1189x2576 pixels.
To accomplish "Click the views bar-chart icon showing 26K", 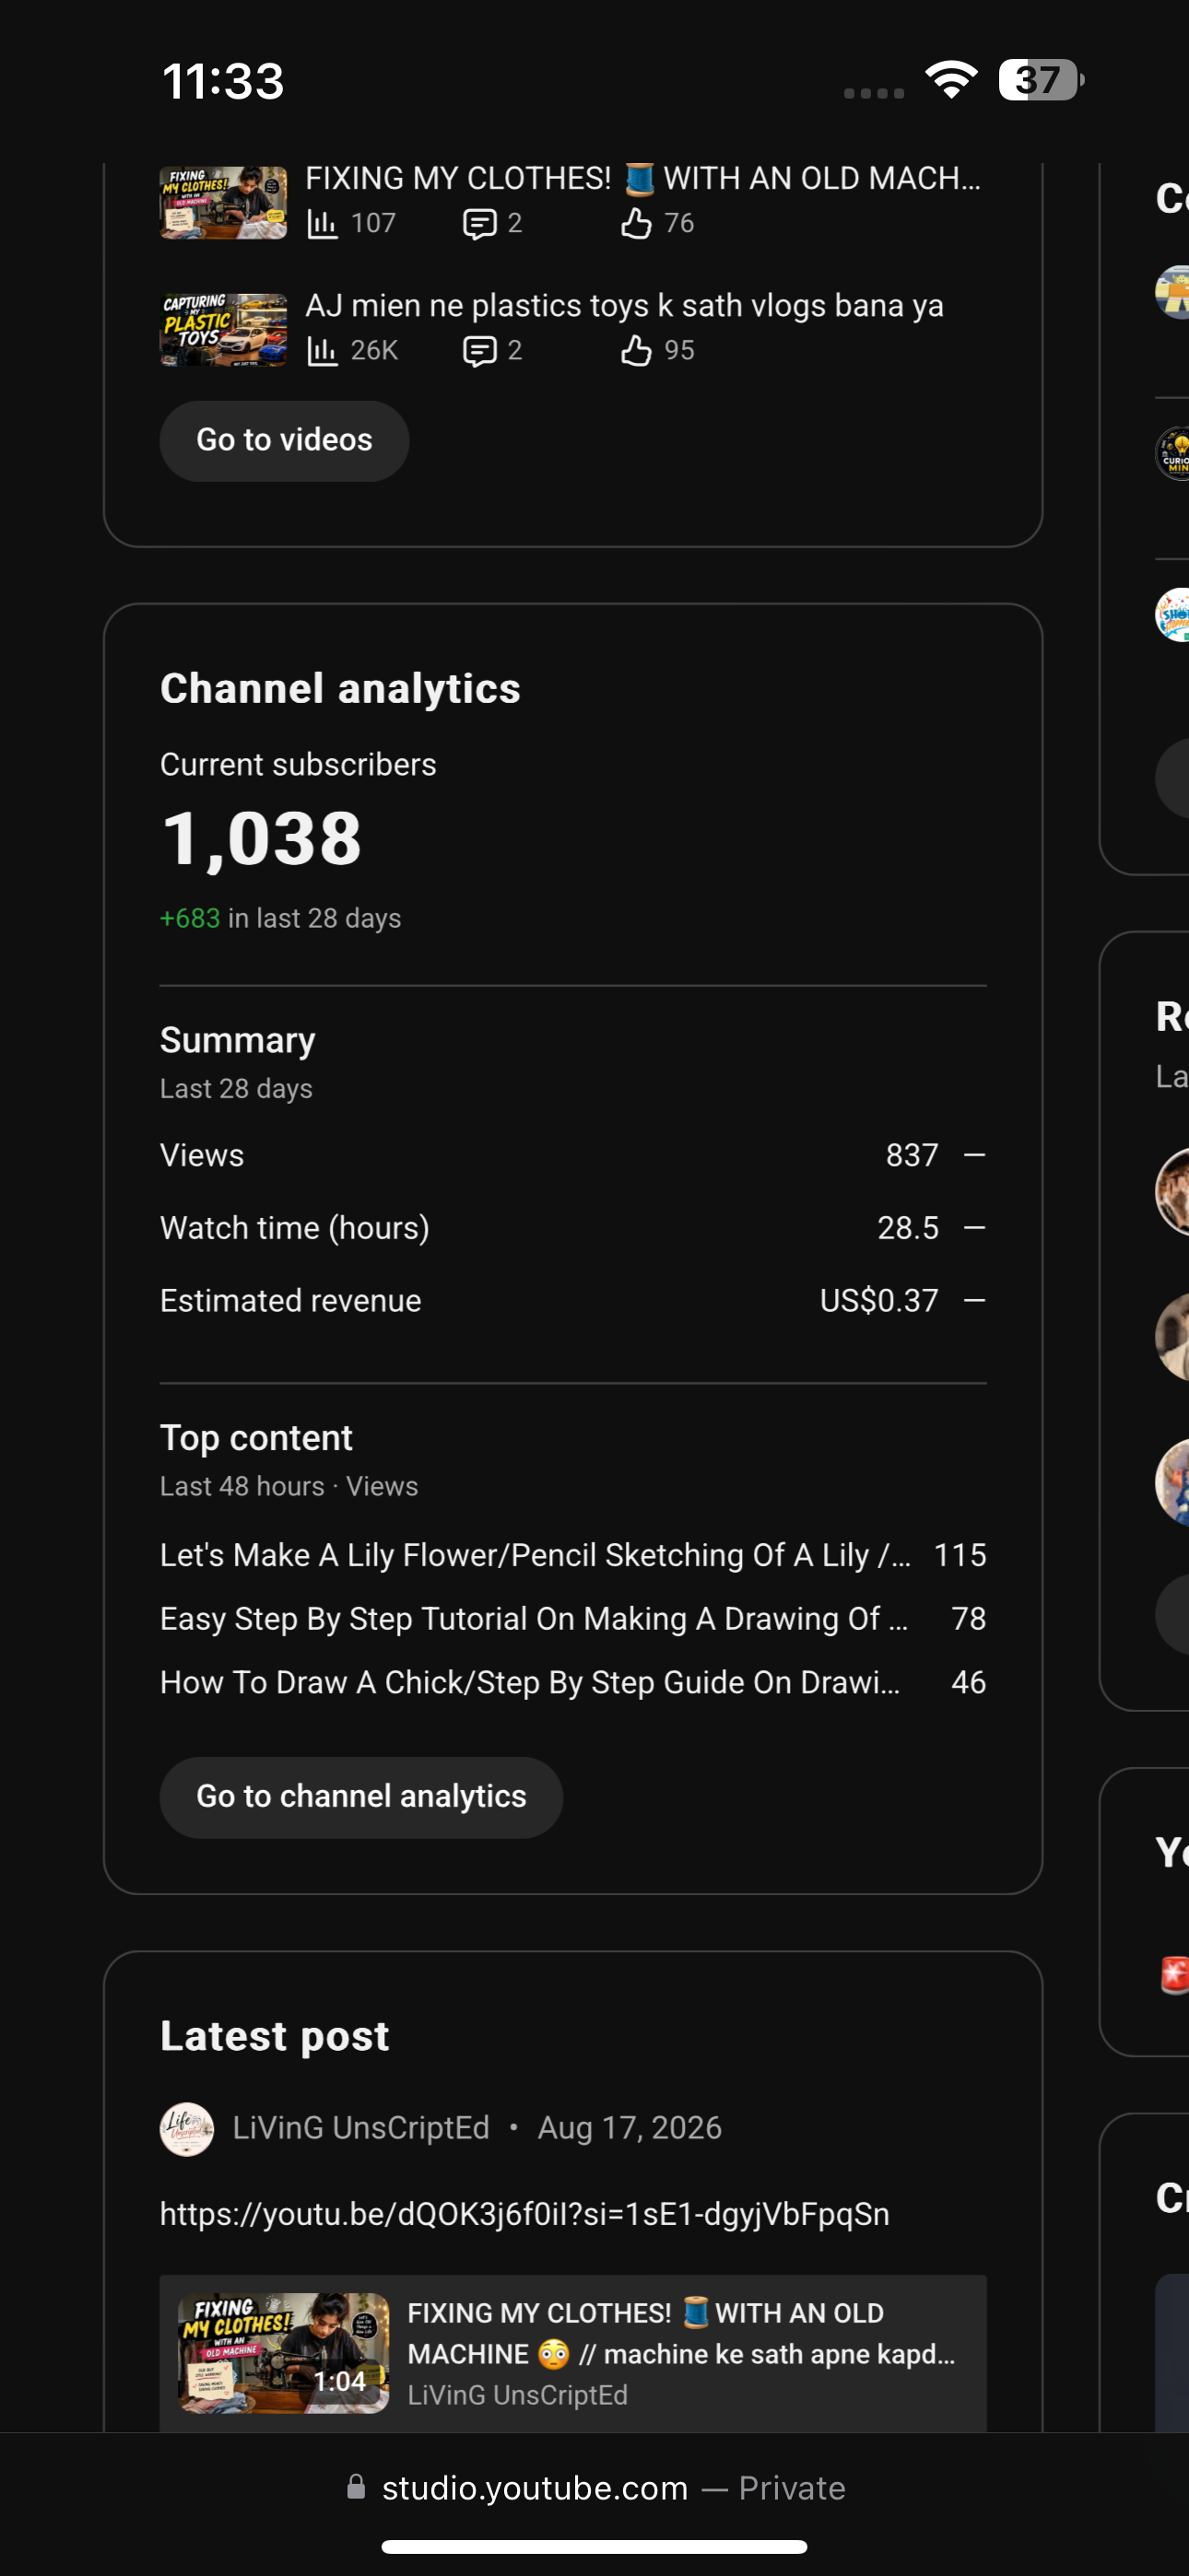I will [x=322, y=351].
